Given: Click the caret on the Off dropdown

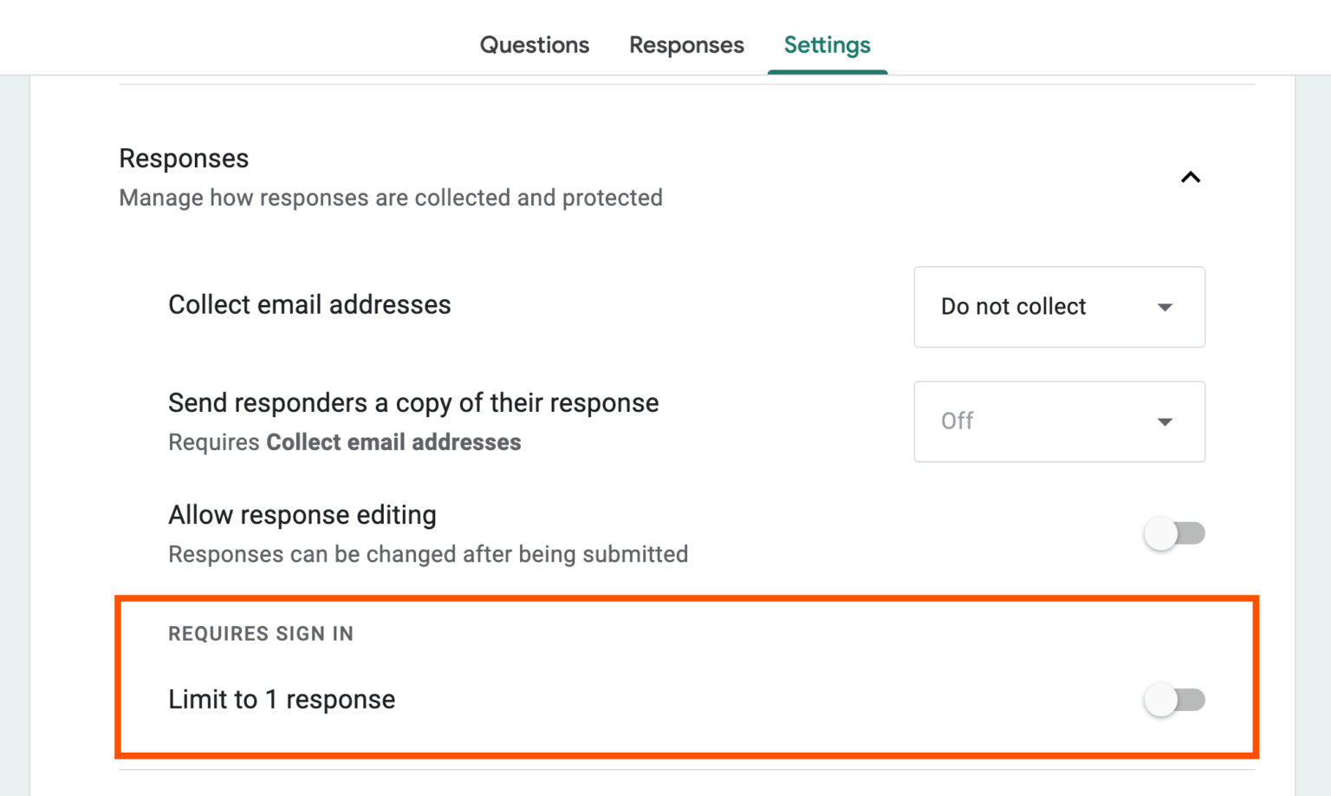Looking at the screenshot, I should click(x=1165, y=422).
